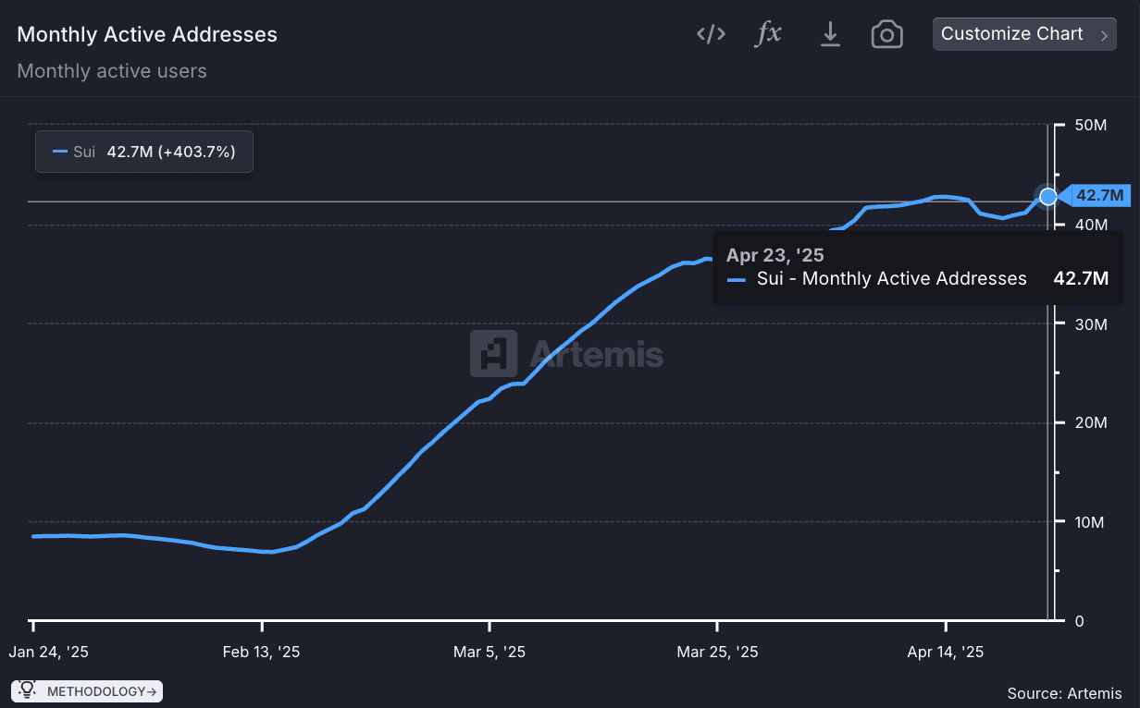The height and width of the screenshot is (708, 1140).
Task: Click the 20M y-axis label
Action: pyautogui.click(x=1090, y=423)
